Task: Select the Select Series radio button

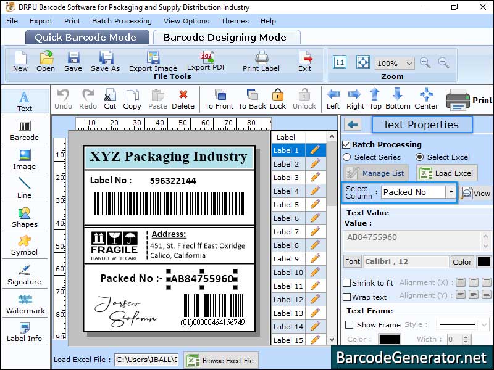Action: pyautogui.click(x=347, y=157)
